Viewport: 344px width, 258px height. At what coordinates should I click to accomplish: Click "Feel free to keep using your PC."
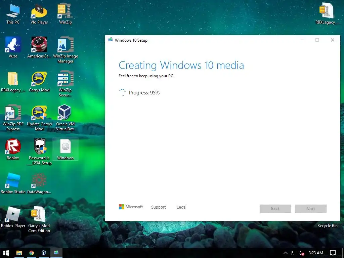click(x=146, y=76)
